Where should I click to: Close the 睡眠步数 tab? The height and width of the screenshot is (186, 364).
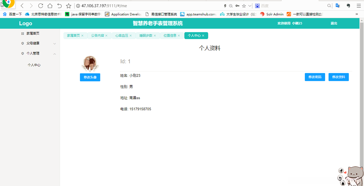[x=155, y=35]
